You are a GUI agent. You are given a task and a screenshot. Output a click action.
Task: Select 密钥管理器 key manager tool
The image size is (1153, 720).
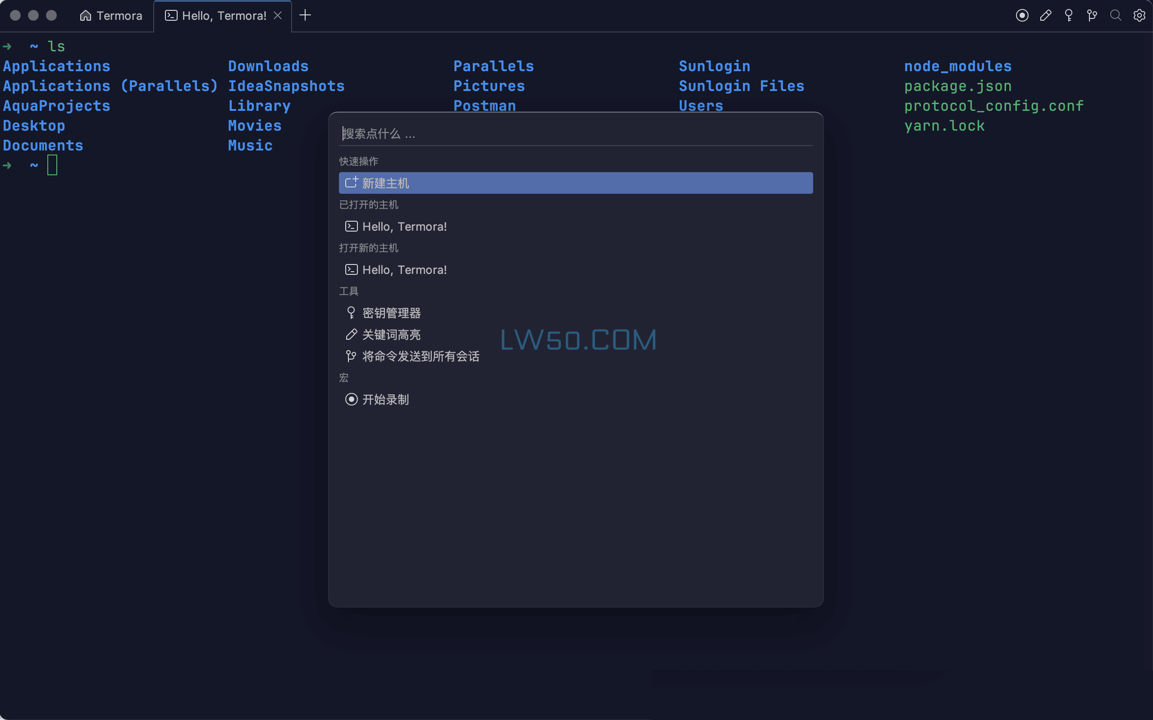[x=391, y=313]
